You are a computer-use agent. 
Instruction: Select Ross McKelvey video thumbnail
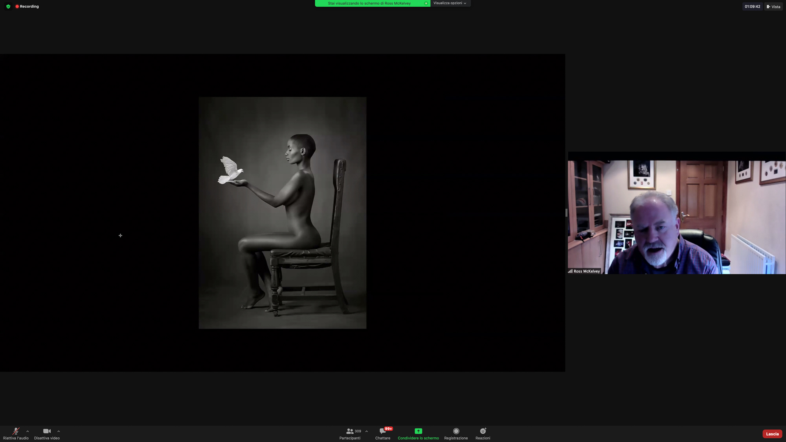pyautogui.click(x=676, y=216)
